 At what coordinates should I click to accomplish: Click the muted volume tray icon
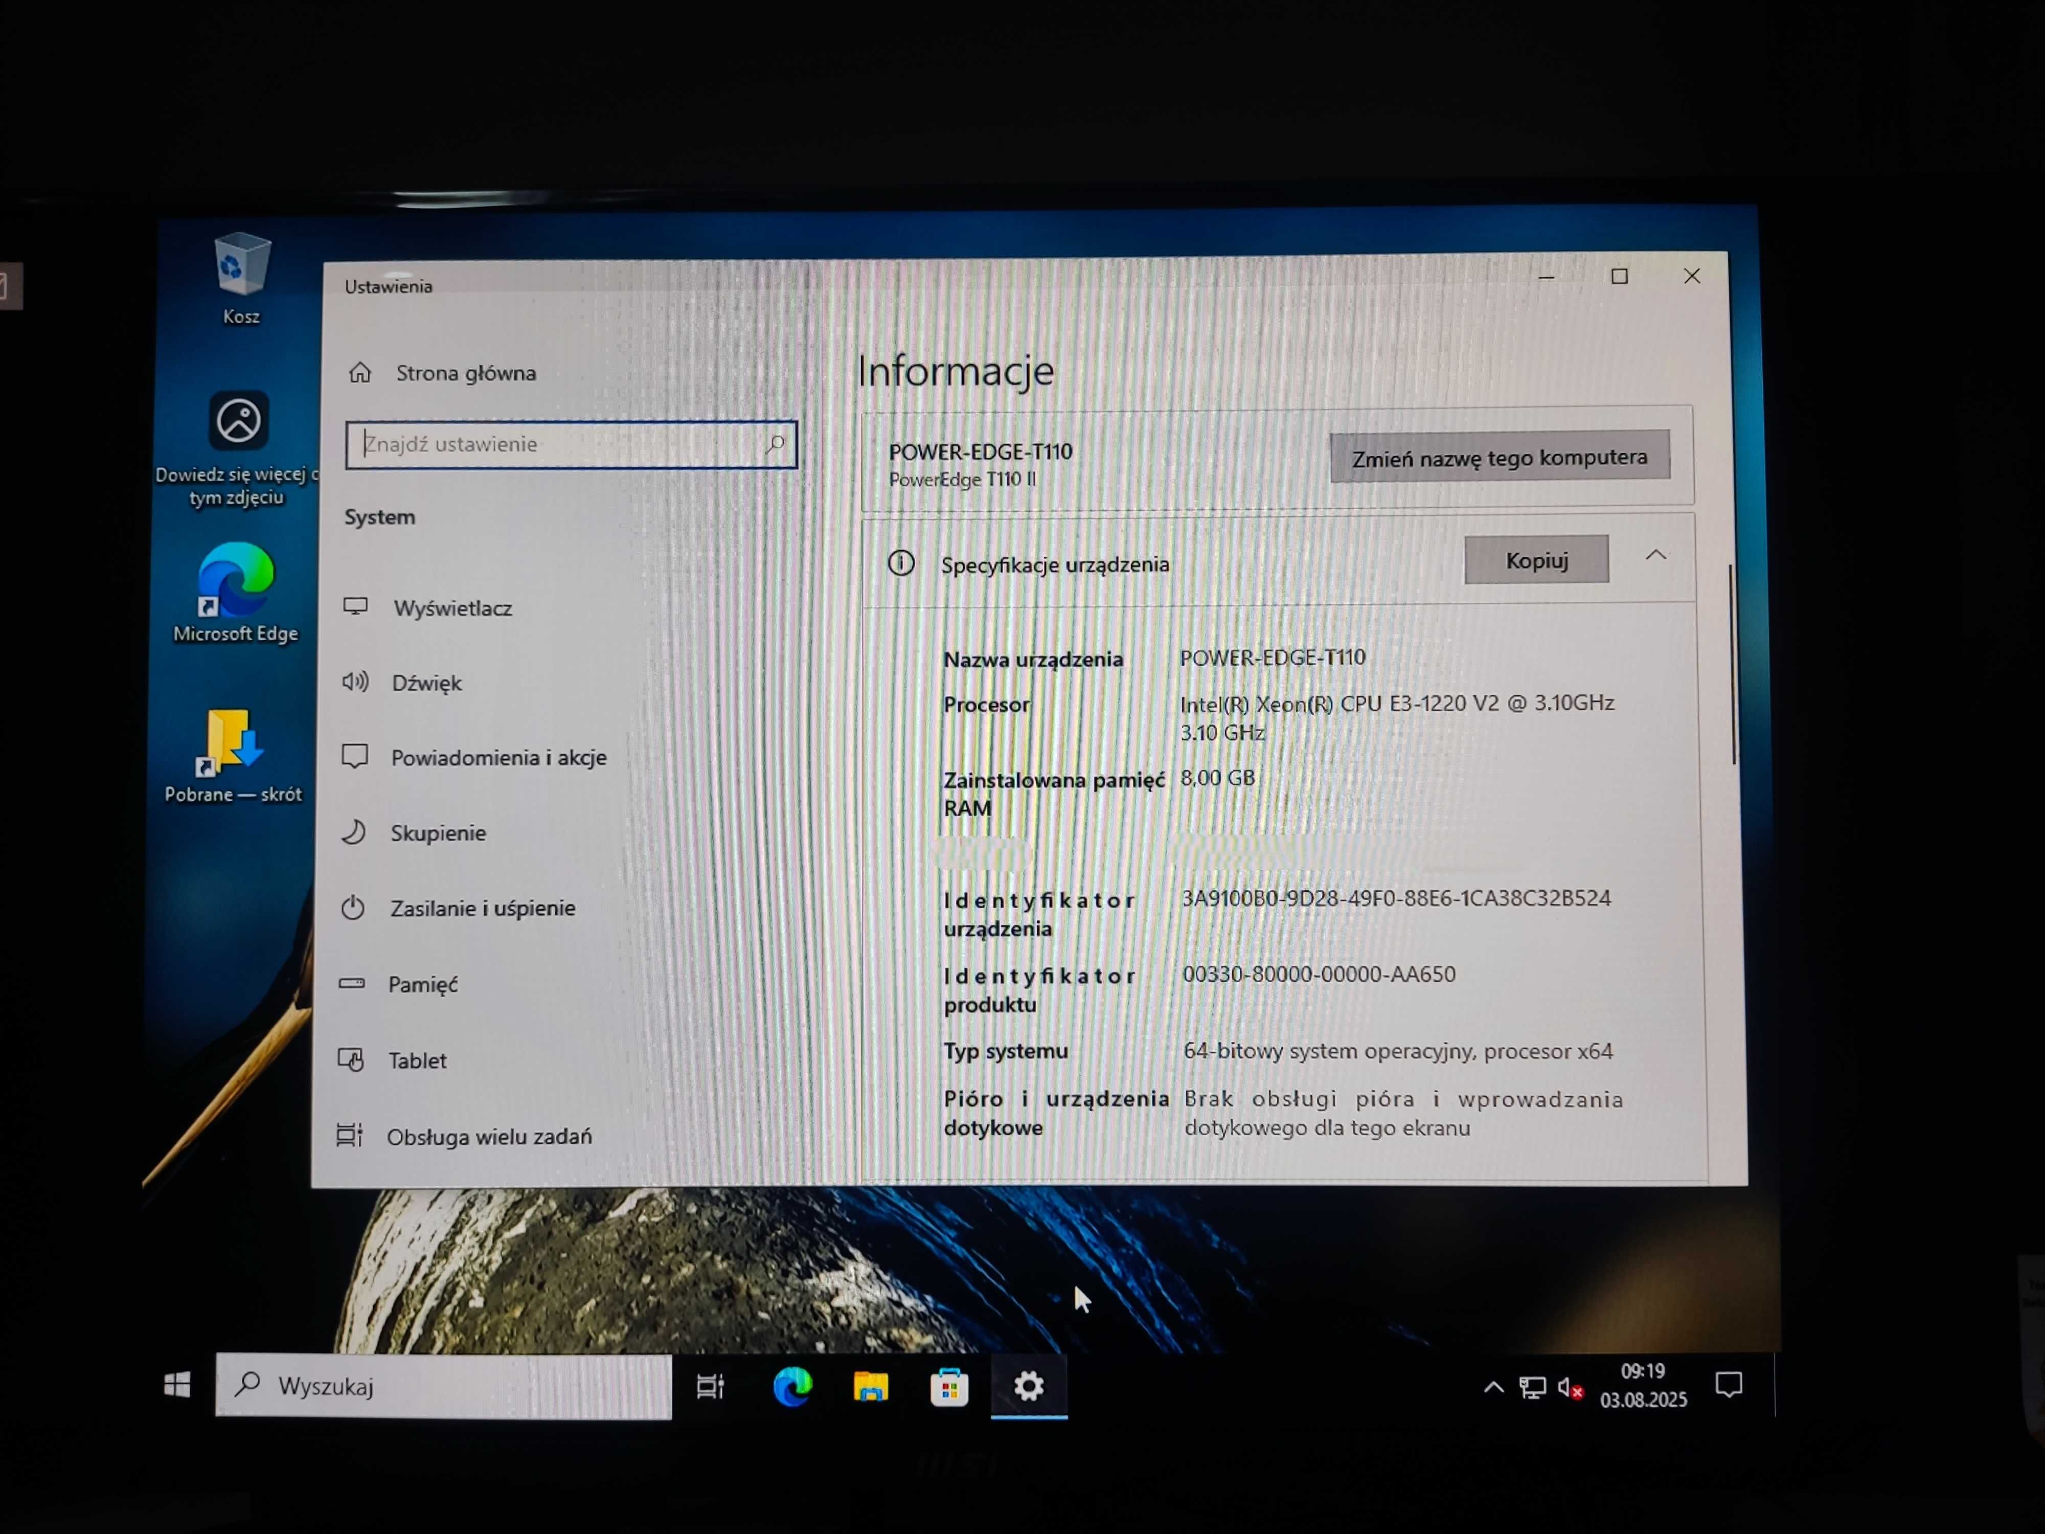[1570, 1387]
